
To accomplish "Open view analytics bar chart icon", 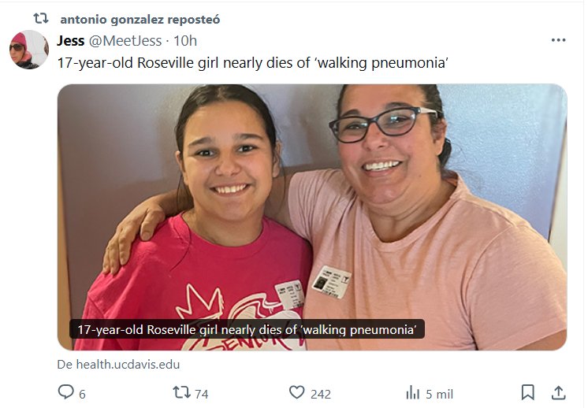I will [x=412, y=392].
